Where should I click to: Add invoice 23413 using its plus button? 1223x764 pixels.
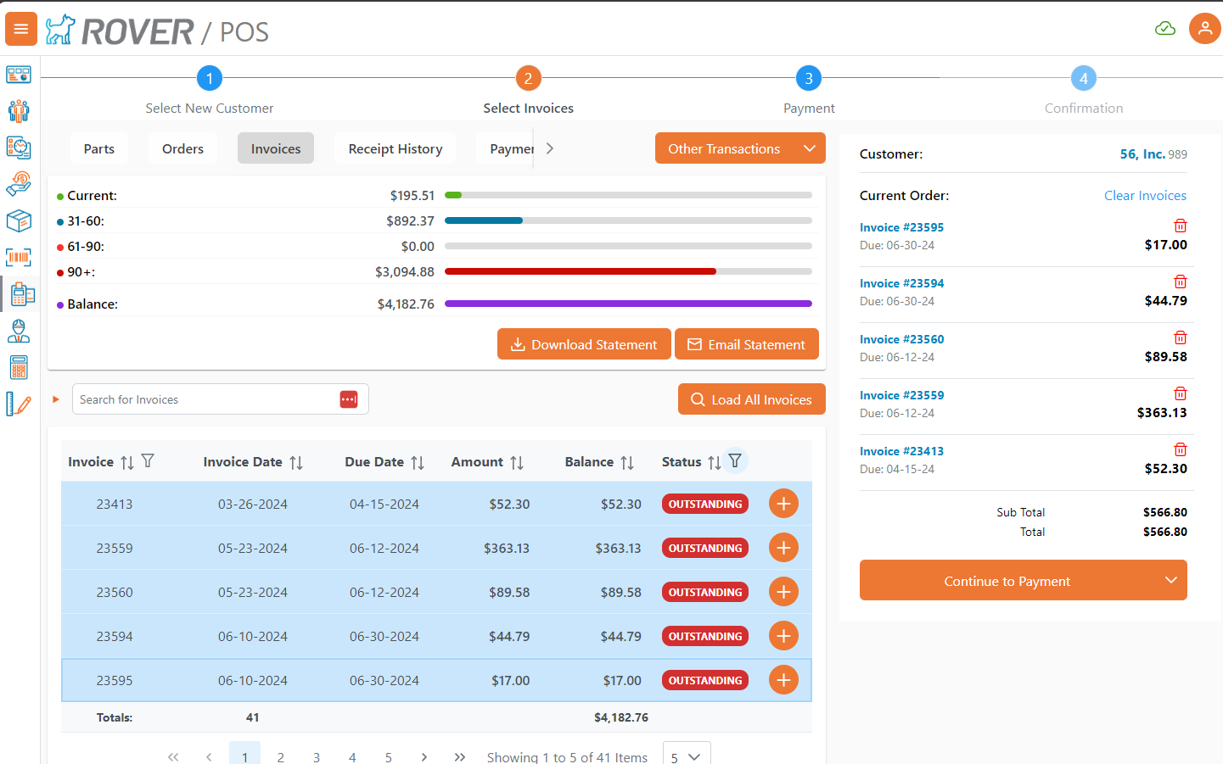(783, 503)
